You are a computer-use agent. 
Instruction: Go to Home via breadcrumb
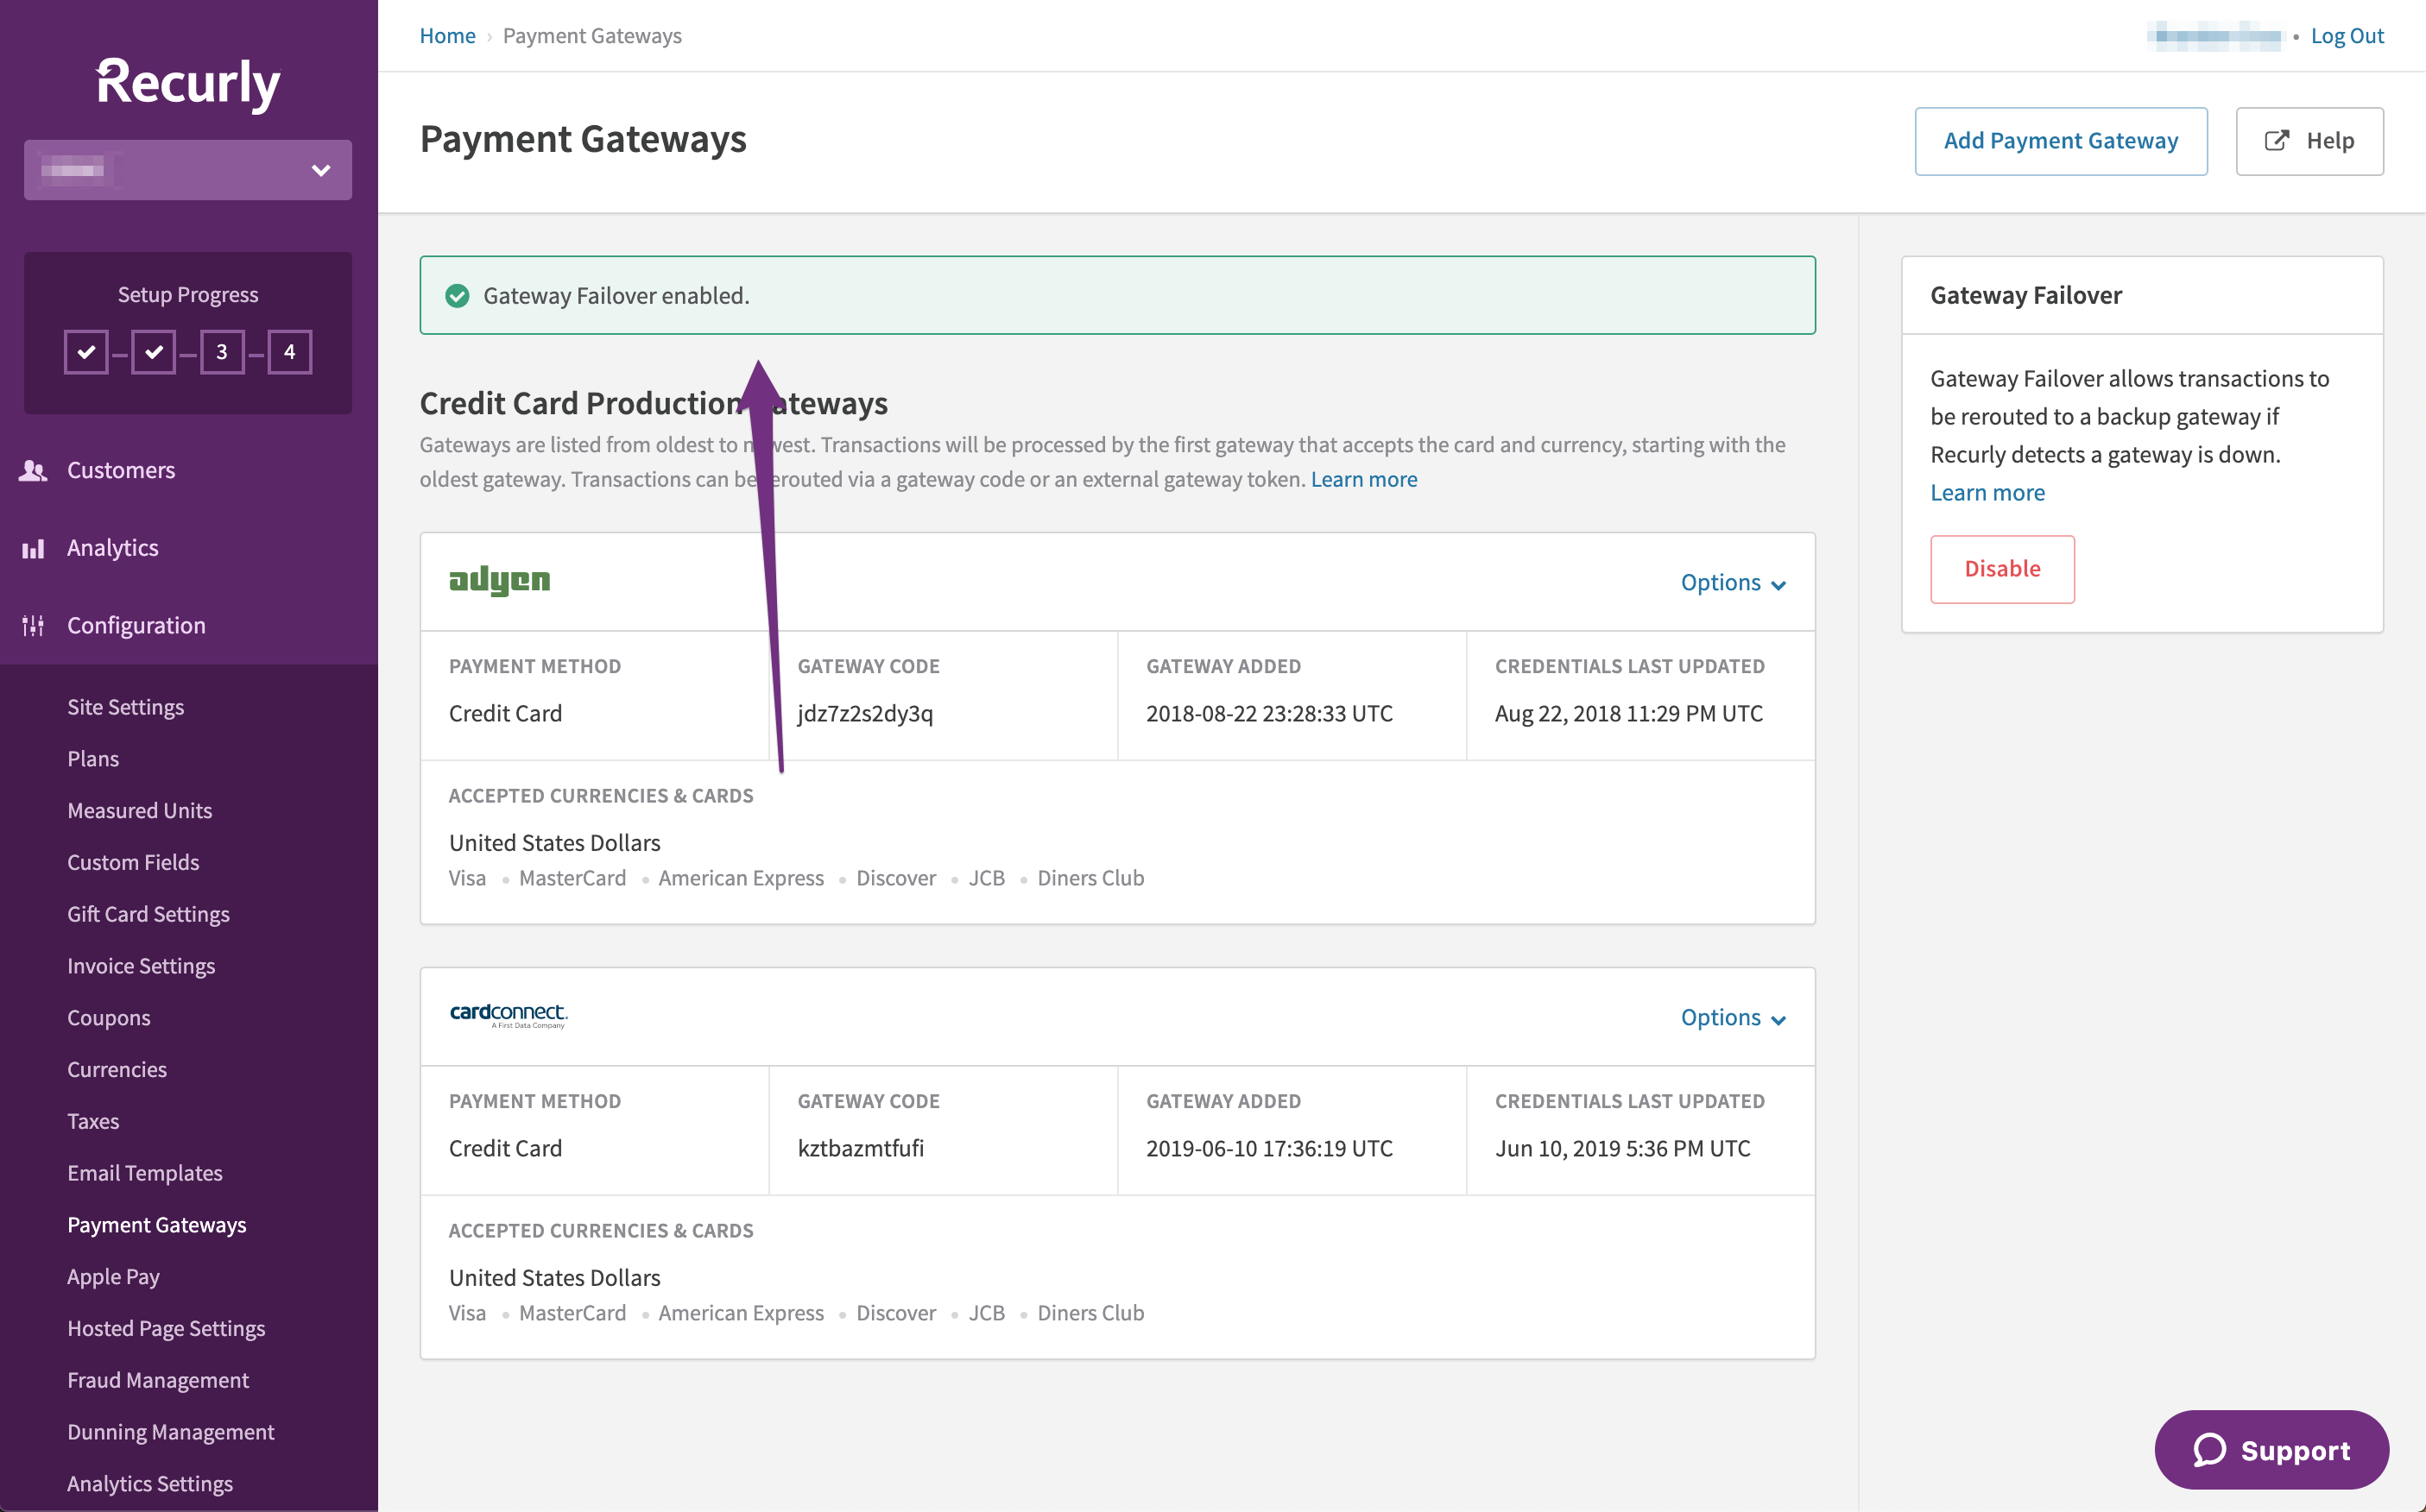point(447,36)
